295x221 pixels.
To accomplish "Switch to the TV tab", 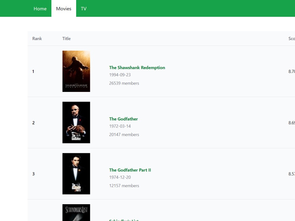I will [x=84, y=9].
